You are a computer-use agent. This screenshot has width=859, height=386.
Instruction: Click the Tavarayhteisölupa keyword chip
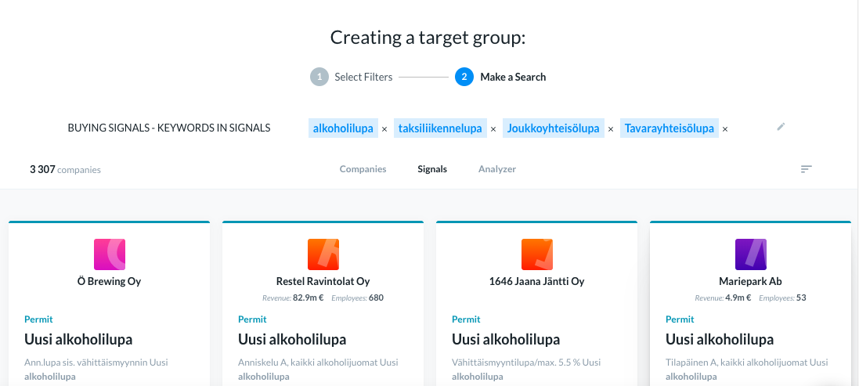click(x=670, y=128)
